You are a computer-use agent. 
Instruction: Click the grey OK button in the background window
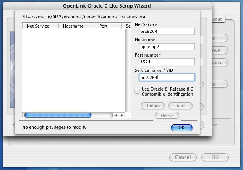click(x=215, y=157)
